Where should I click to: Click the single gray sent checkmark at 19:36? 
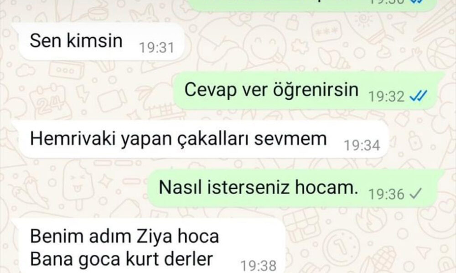click(415, 194)
